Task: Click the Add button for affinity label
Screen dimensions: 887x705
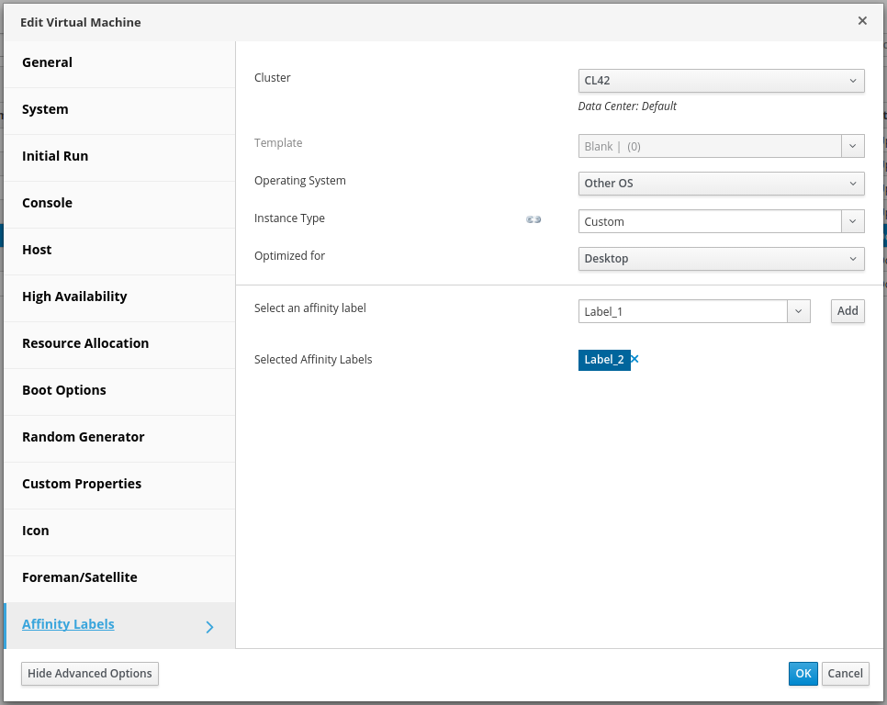Action: coord(848,311)
